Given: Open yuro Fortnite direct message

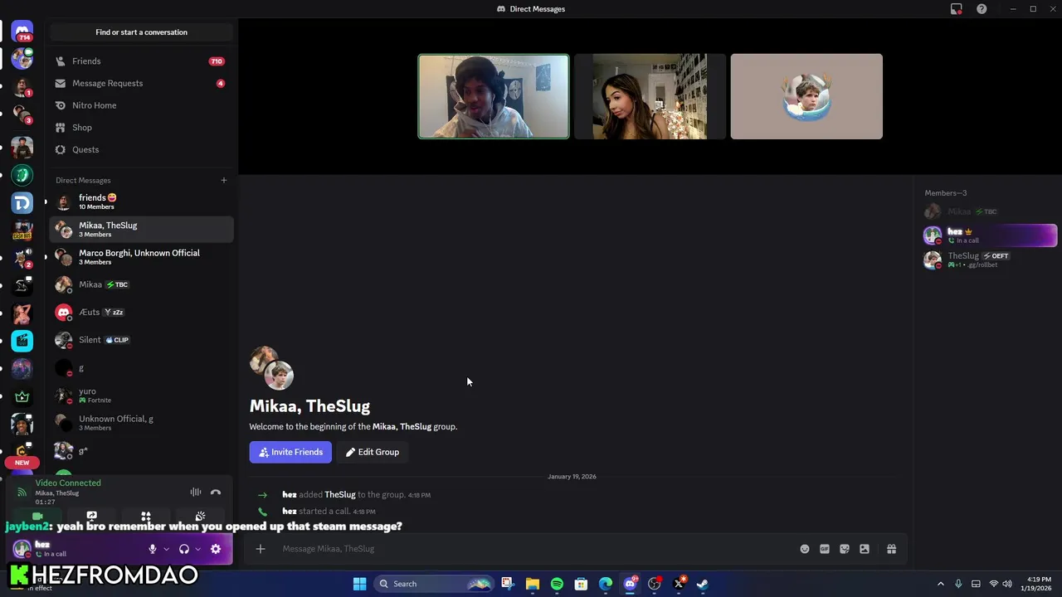Looking at the screenshot, I should 141,396.
